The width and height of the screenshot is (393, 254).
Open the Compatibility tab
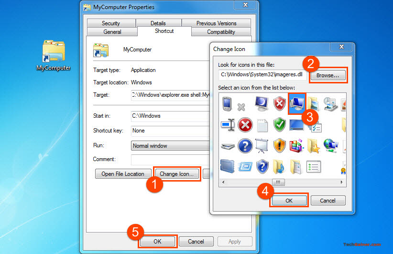coord(221,32)
